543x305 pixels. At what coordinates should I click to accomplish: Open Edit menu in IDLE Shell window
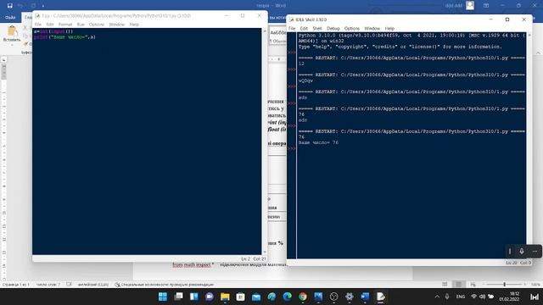[x=304, y=28]
